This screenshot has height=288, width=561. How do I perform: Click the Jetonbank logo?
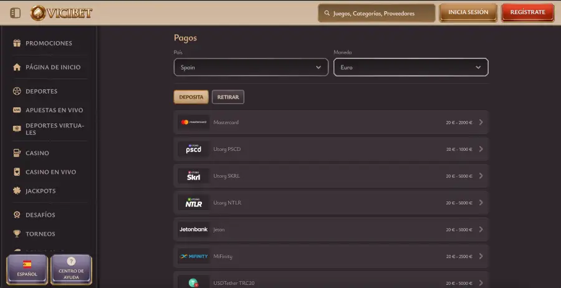pyautogui.click(x=194, y=229)
